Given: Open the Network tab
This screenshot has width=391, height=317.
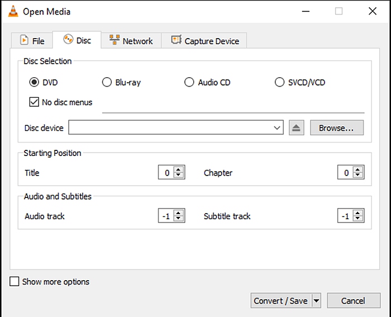Looking at the screenshot, I should click(131, 41).
